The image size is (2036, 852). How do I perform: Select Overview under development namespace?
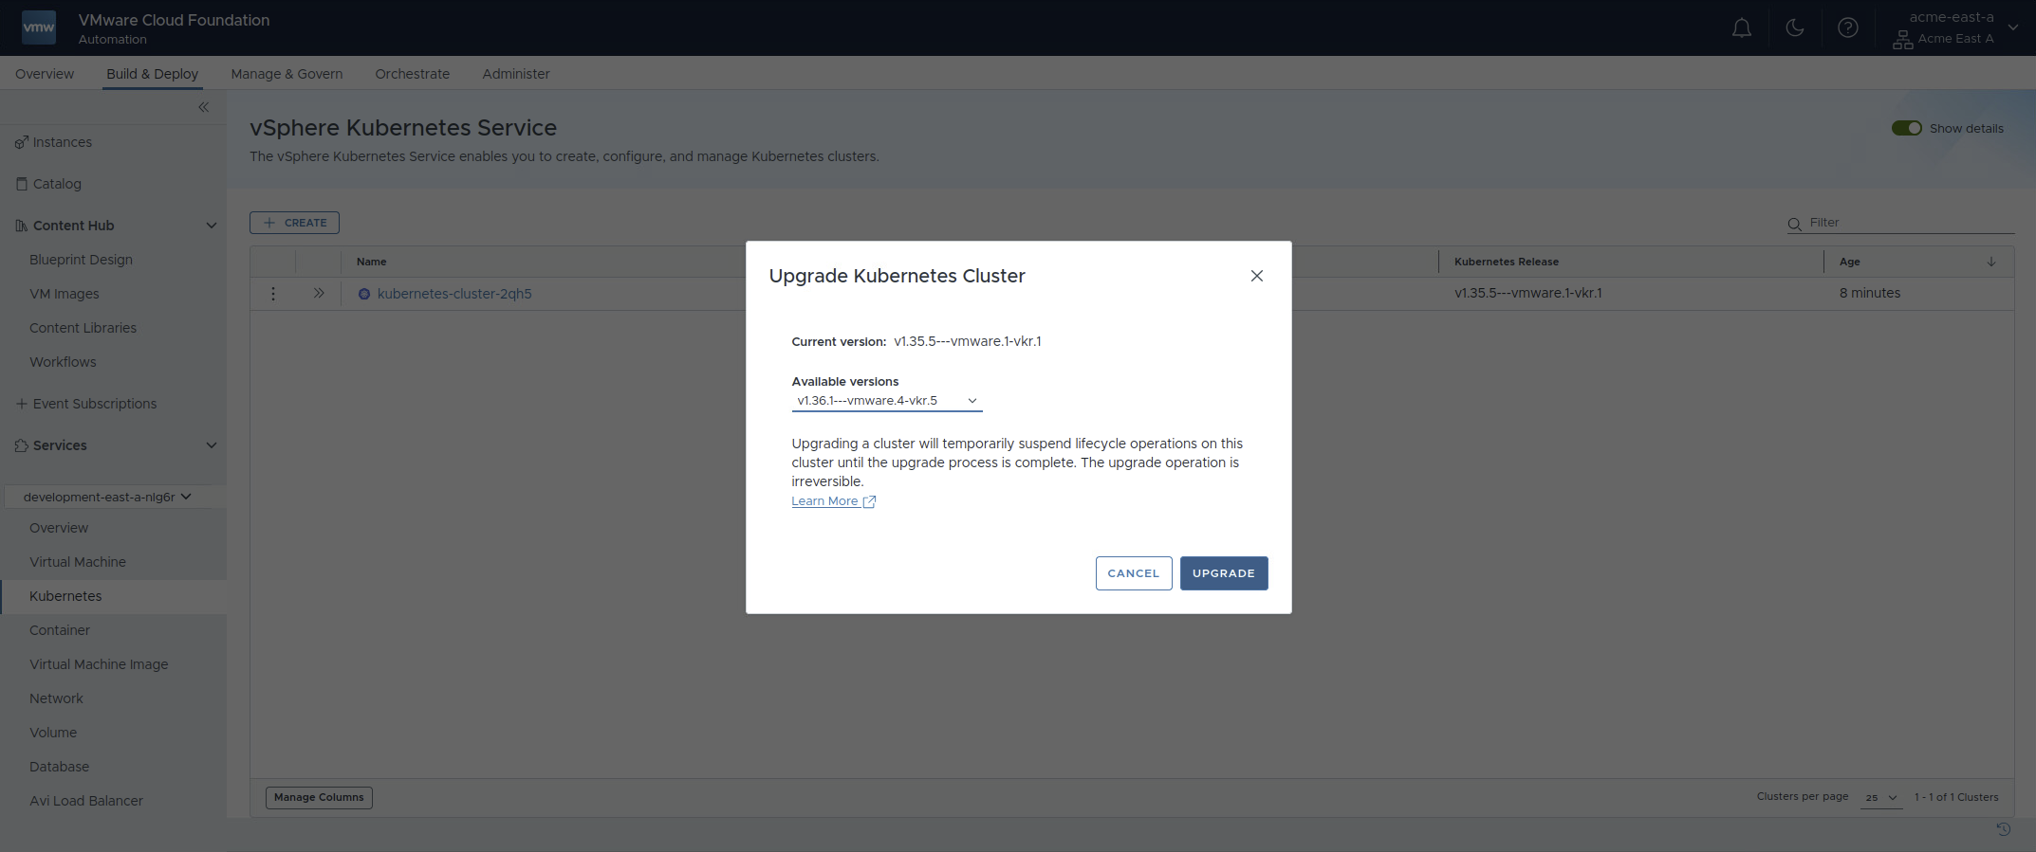[59, 528]
